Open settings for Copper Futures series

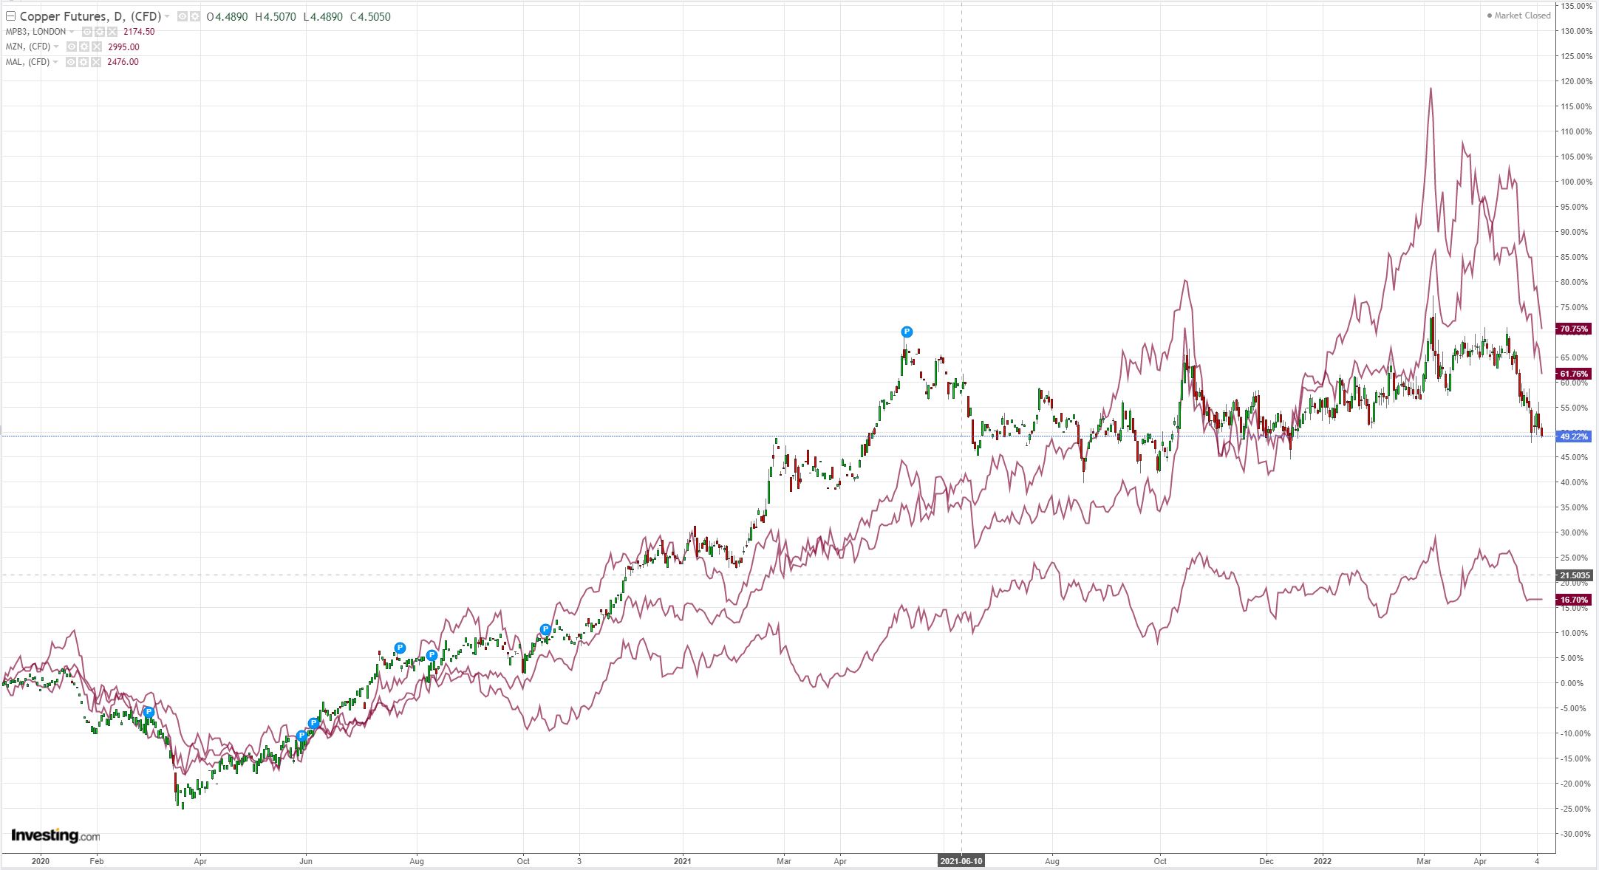[x=195, y=16]
